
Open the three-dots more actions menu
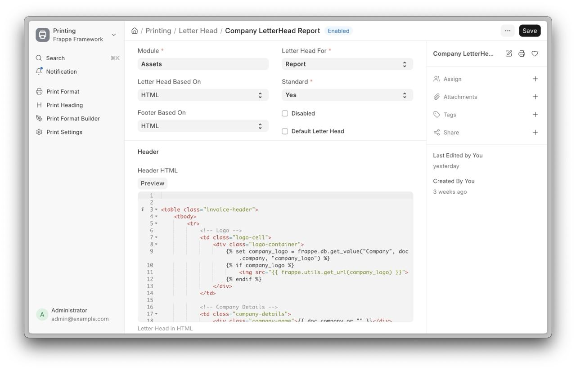pos(508,31)
